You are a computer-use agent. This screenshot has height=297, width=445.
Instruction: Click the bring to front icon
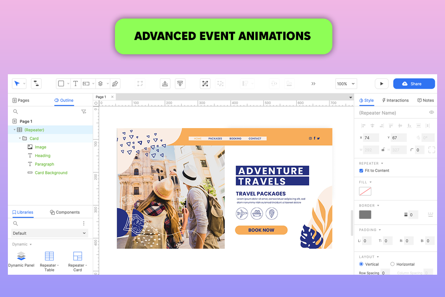pos(165,84)
